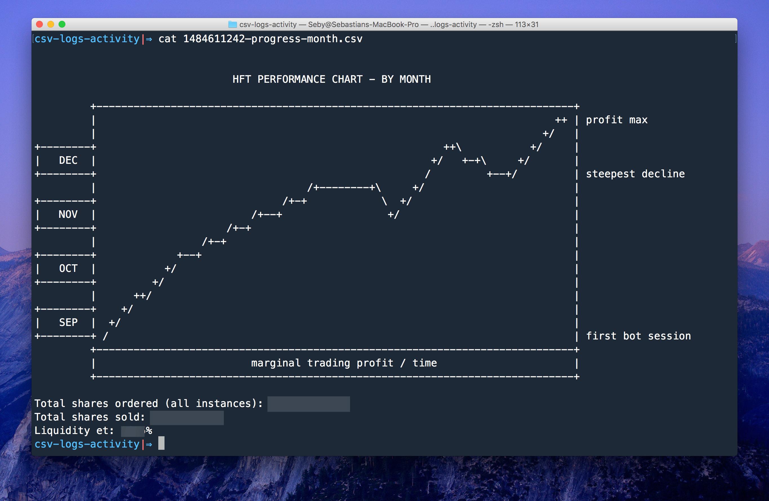
Task: Click the red close window button
Action: [x=40, y=24]
